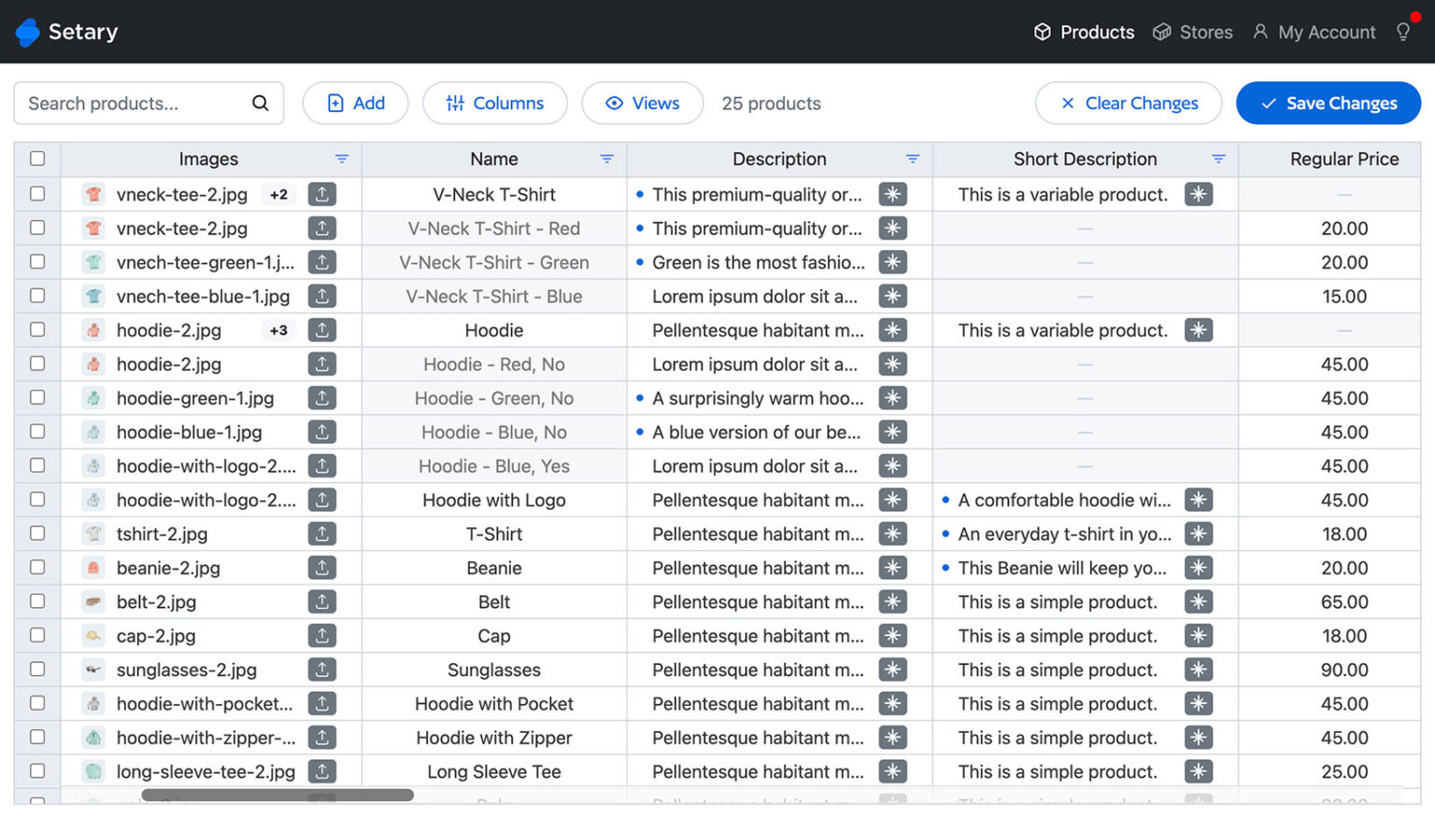Open the Short Description column filter
The image size is (1435, 816).
[1217, 159]
